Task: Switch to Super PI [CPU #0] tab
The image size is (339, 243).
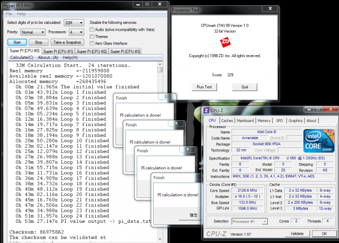Action: (24, 51)
